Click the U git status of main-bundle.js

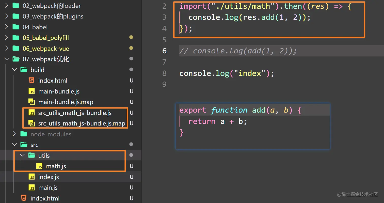click(x=132, y=91)
